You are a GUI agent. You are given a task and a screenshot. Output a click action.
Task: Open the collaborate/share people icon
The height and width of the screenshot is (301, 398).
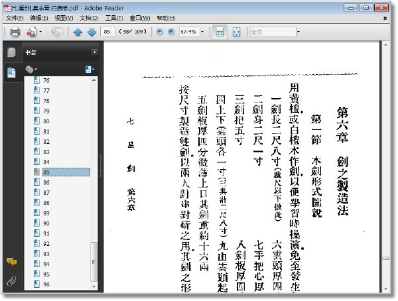pos(32,32)
